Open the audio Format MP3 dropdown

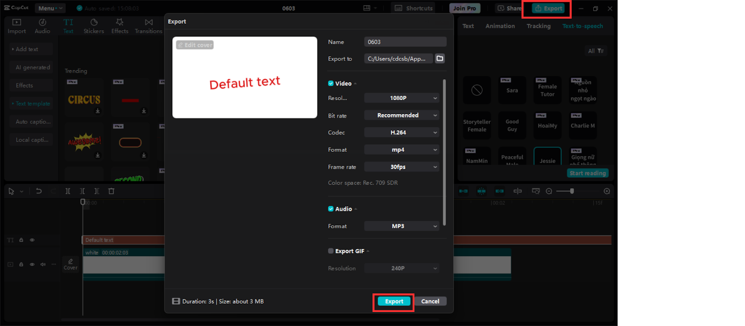click(x=401, y=226)
